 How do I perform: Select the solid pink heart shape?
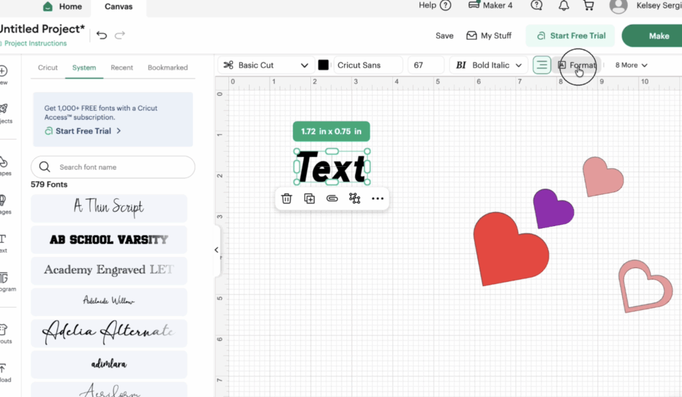[601, 178]
